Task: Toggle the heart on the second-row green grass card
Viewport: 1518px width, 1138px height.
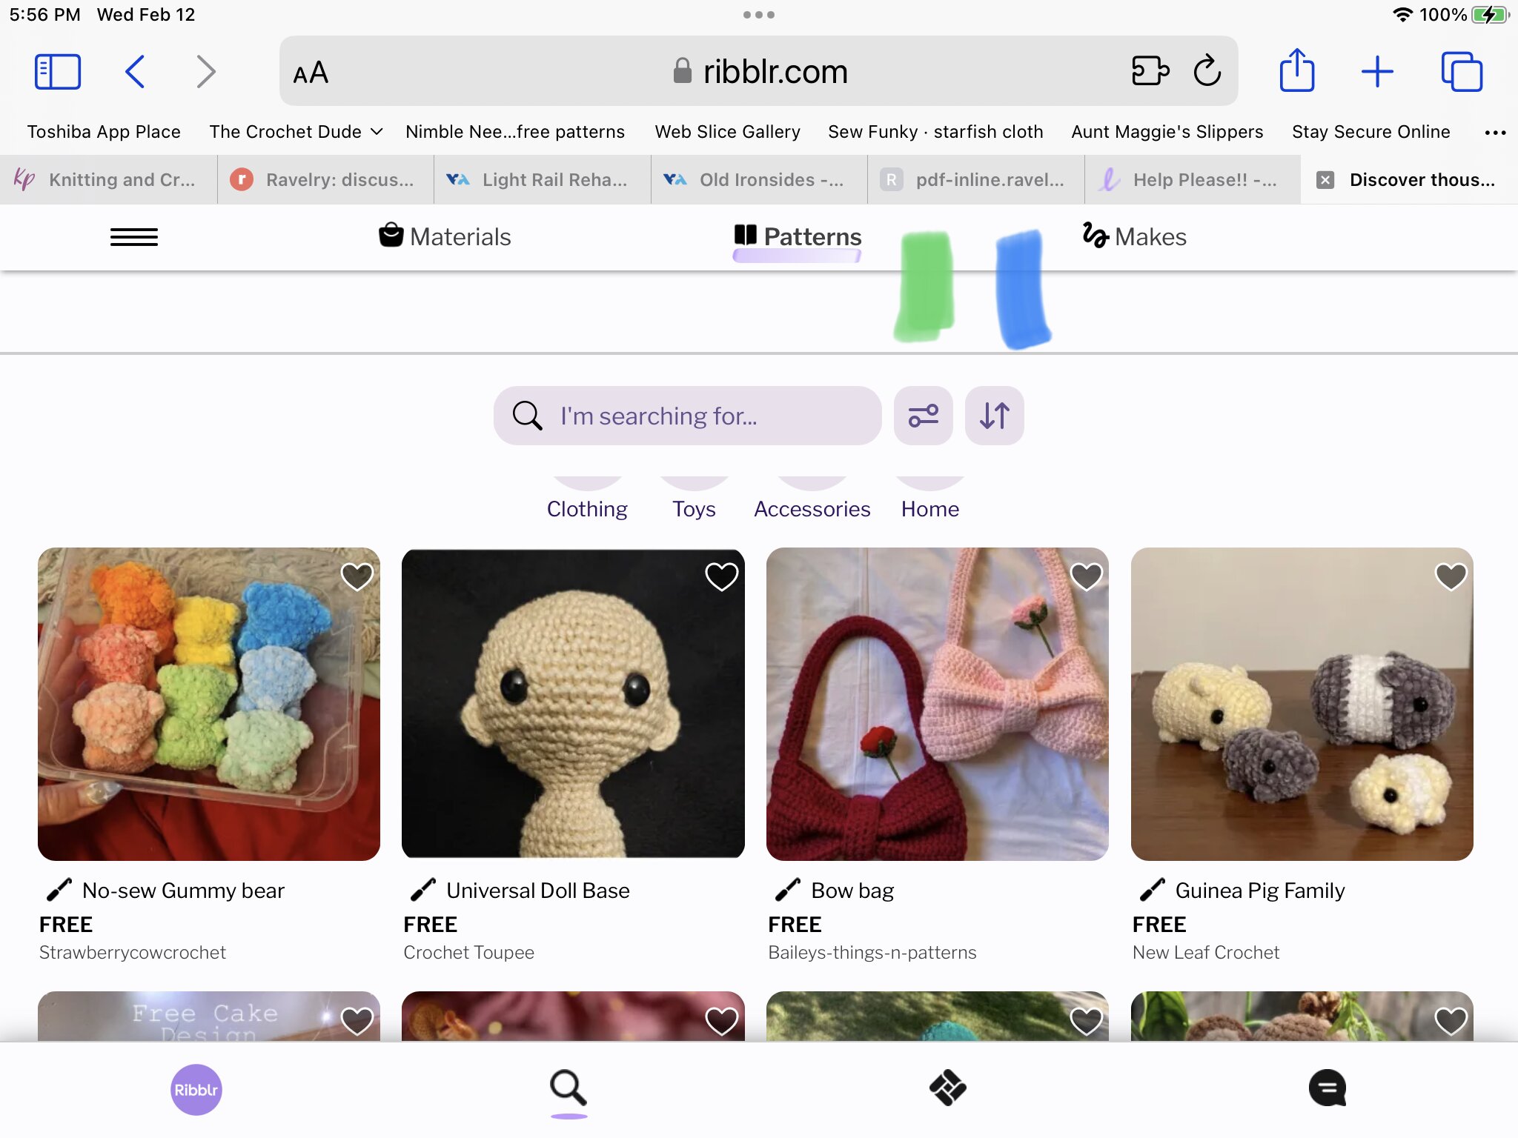Action: click(1086, 1020)
